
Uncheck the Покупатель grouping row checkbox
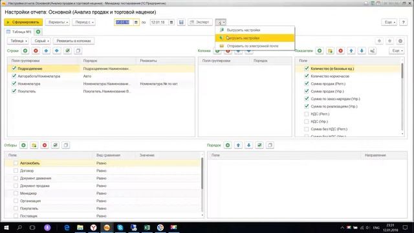tap(14, 91)
